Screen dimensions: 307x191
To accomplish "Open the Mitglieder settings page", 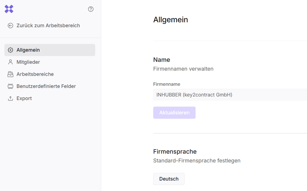I will 28,62.
